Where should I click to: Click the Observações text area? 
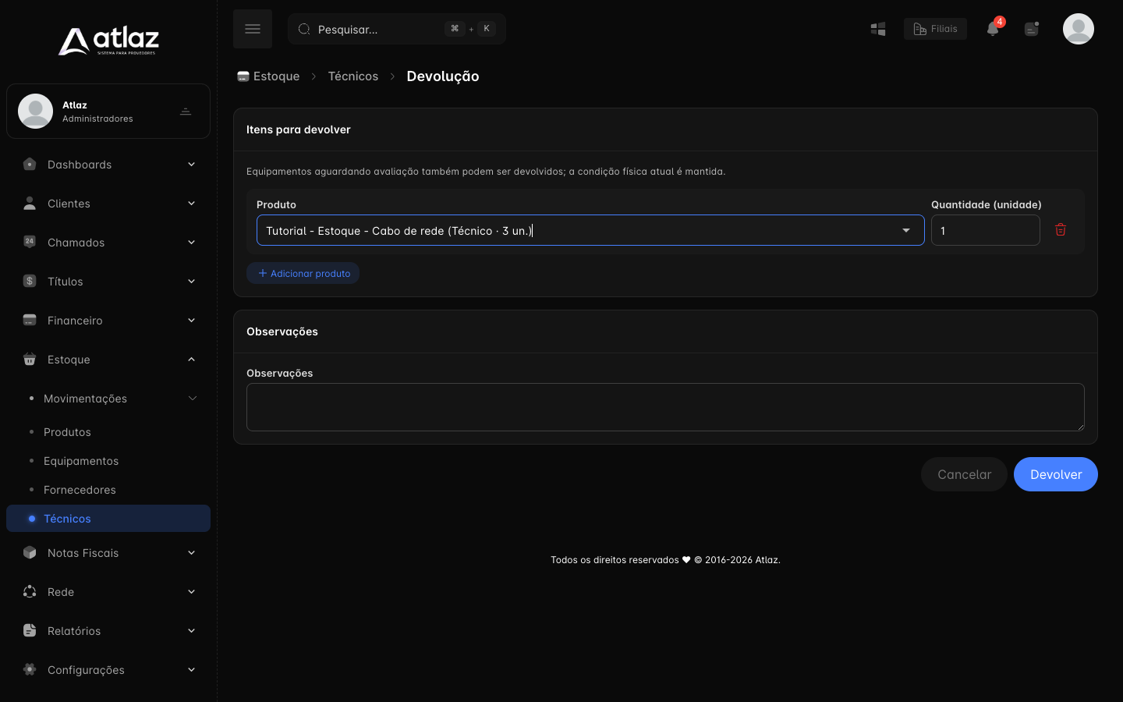click(665, 407)
